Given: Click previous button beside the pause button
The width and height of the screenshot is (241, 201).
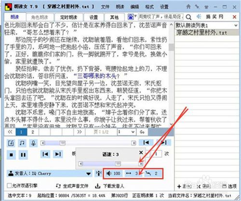Looking at the screenshot, I should point(45,154).
